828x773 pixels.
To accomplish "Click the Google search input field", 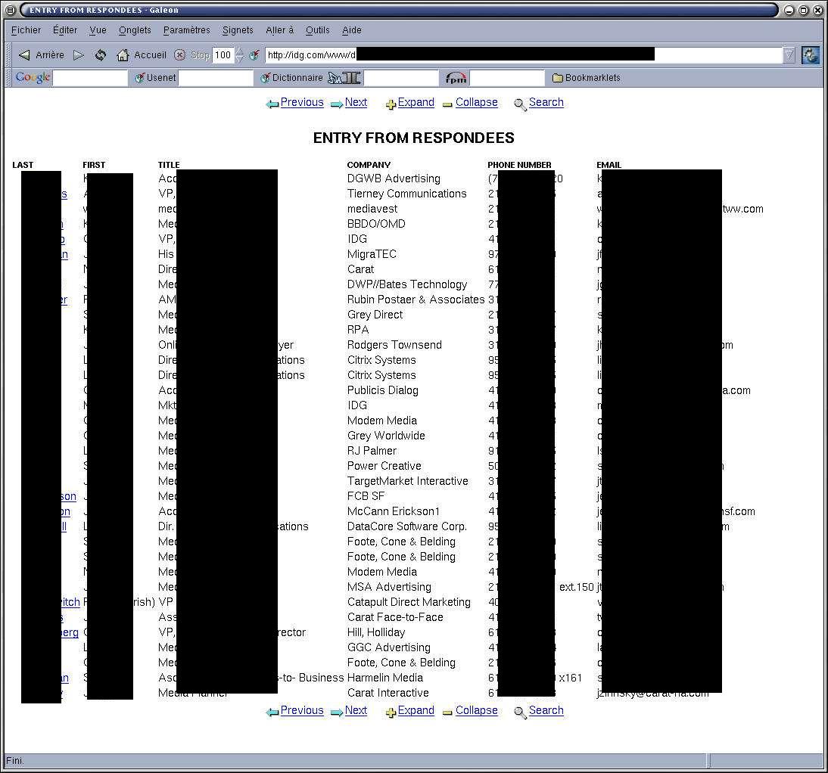I will click(90, 78).
